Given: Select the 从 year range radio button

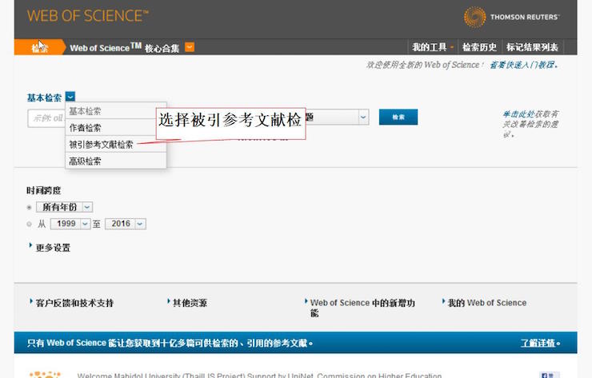Looking at the screenshot, I should point(29,224).
